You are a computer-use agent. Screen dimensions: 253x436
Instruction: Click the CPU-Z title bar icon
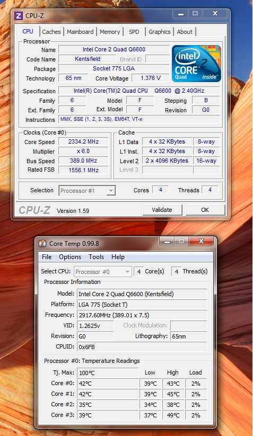coord(19,16)
